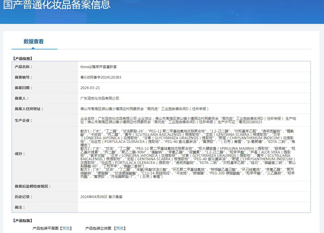
Task: Click the 备案日期 row label
Action: (23, 88)
